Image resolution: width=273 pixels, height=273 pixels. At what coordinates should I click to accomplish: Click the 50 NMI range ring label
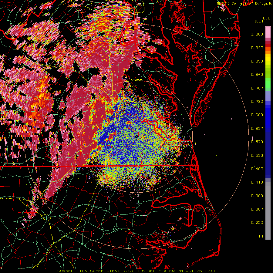[136, 80]
